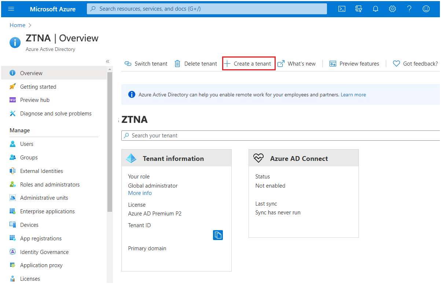Image resolution: width=441 pixels, height=284 pixels.
Task: Click the sidebar vertical scrollbar
Action: point(110,142)
